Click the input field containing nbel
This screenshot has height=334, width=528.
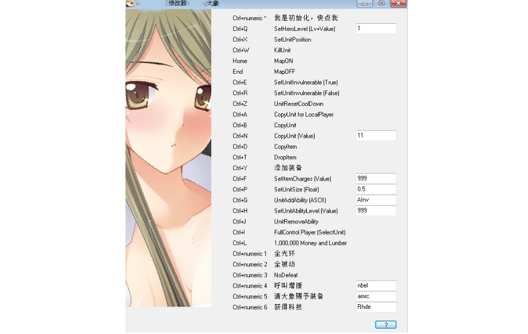376,285
